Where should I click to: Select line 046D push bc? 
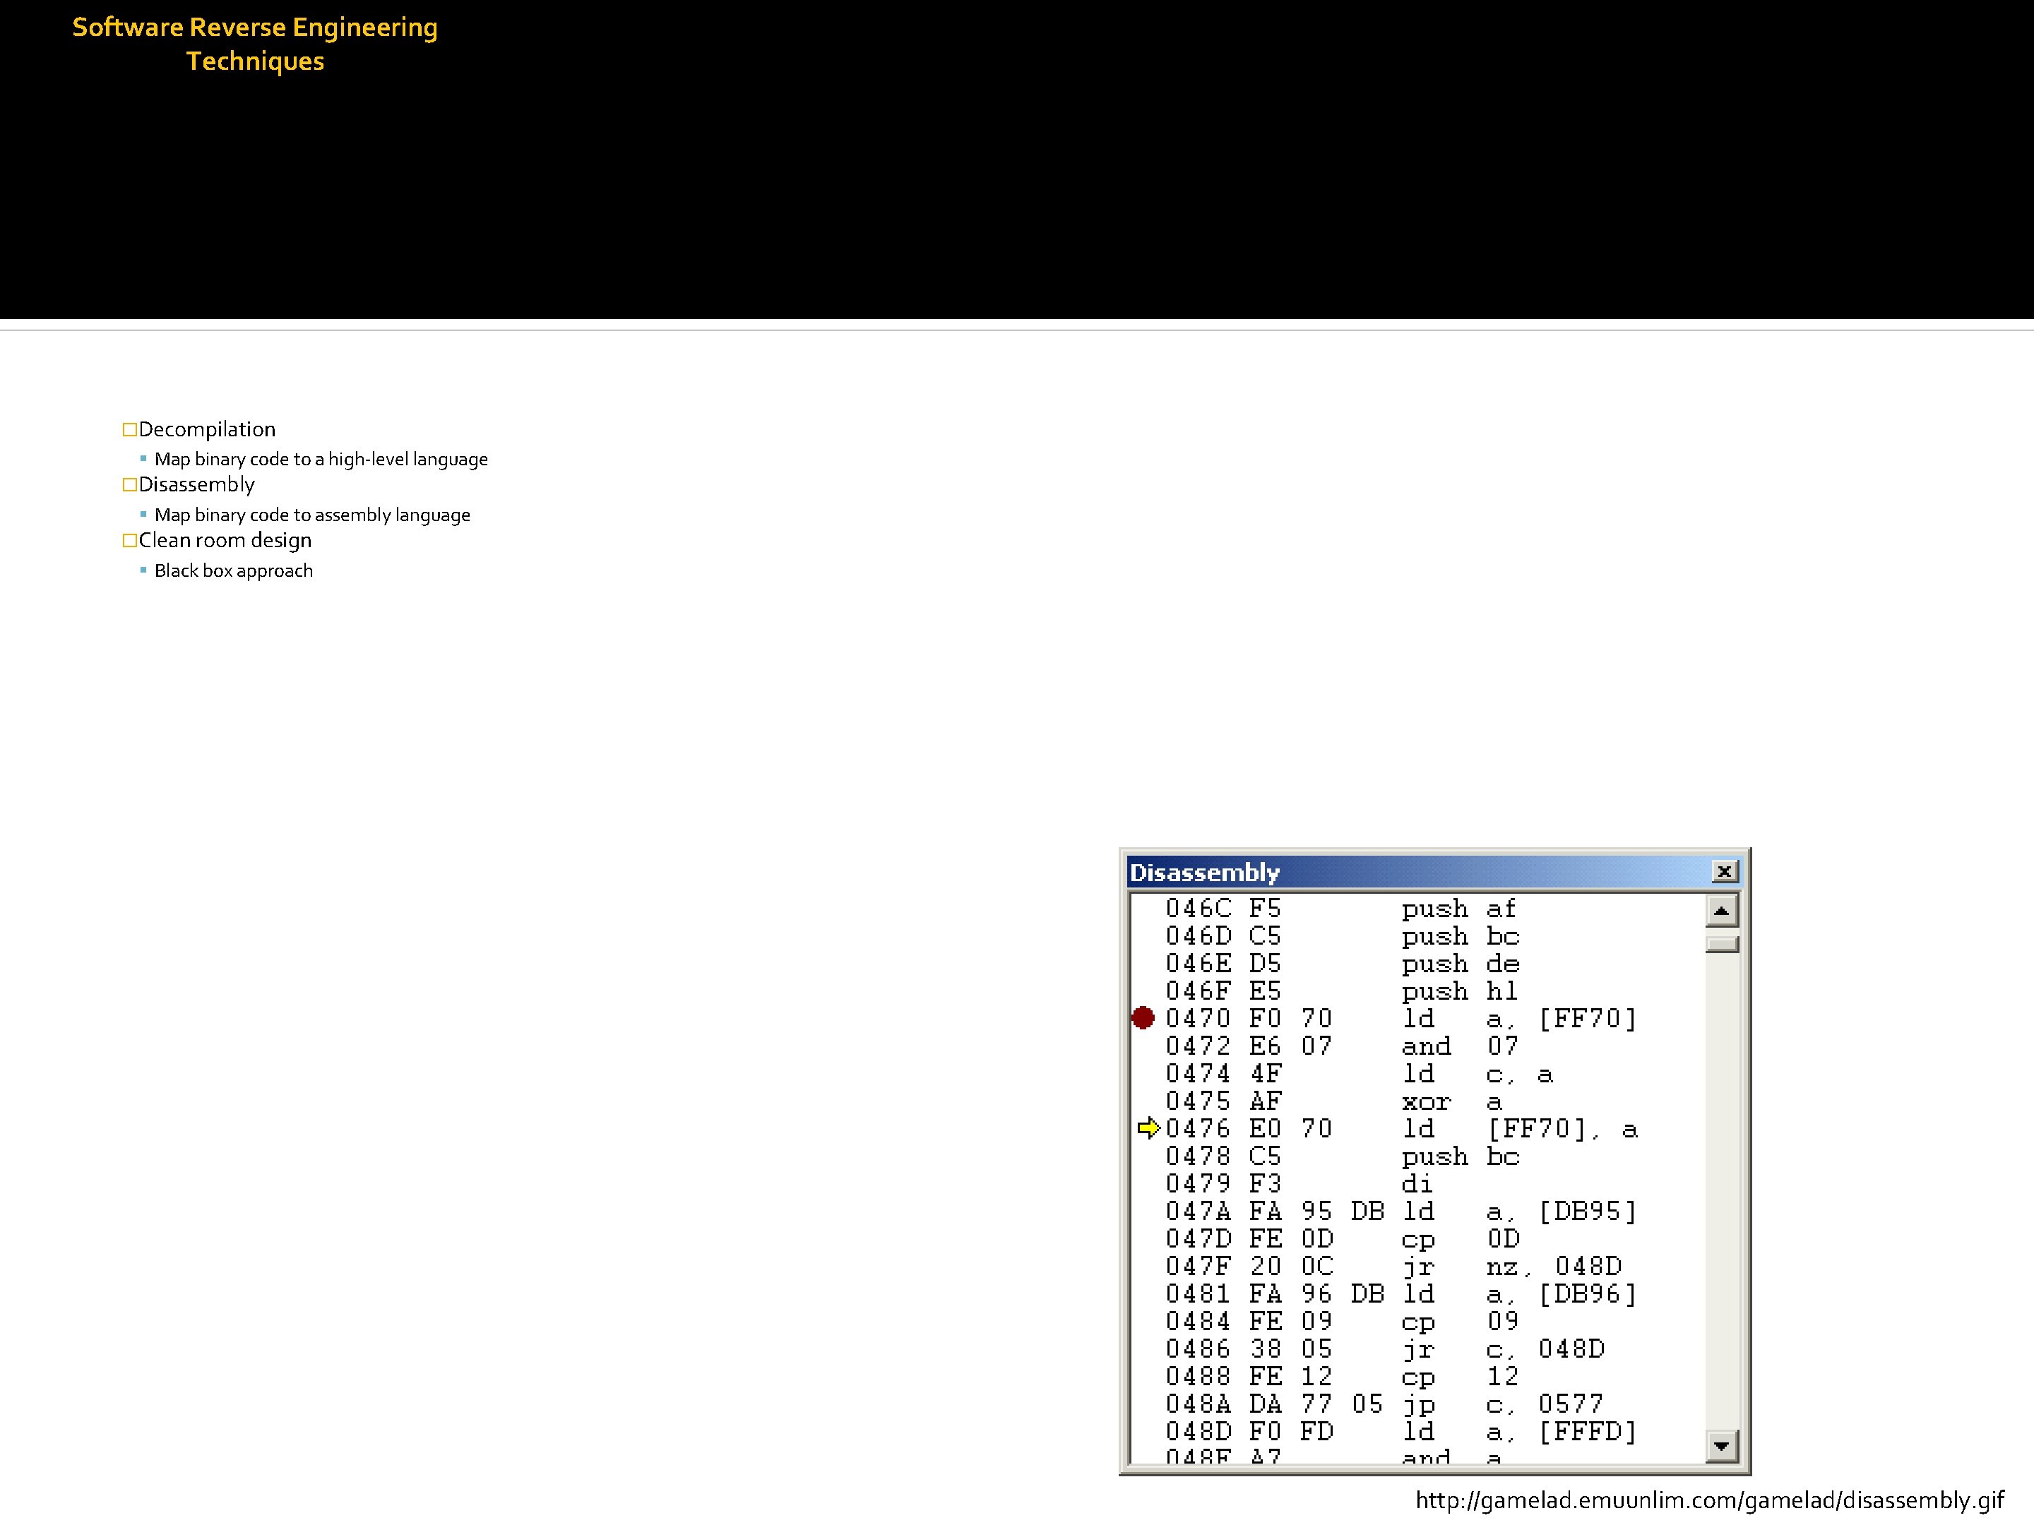[1343, 935]
